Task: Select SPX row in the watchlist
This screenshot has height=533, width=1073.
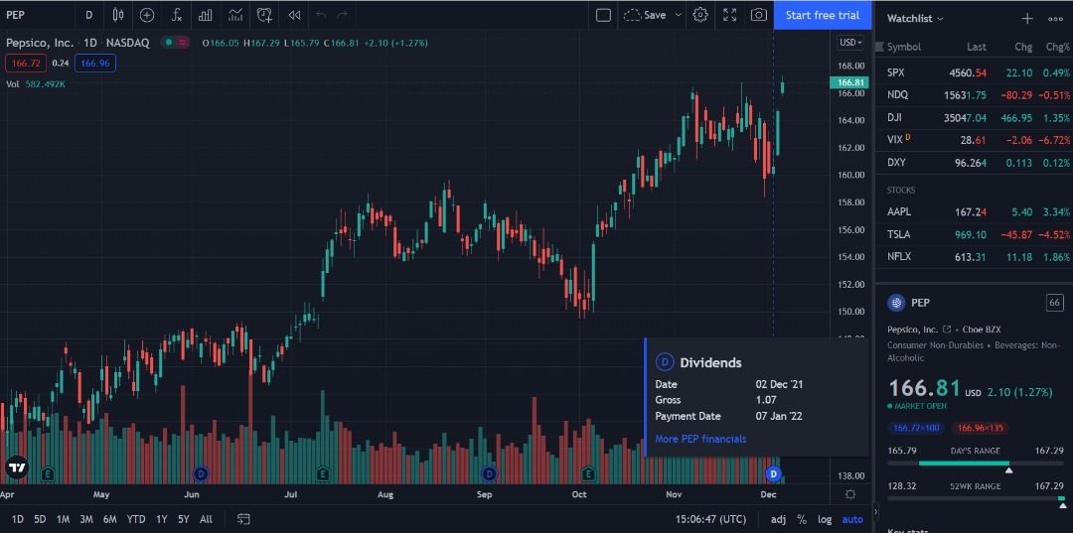Action: [x=975, y=72]
